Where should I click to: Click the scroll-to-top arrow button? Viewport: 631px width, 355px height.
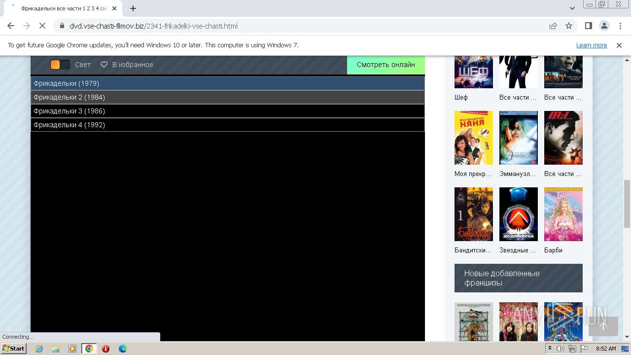[603, 326]
